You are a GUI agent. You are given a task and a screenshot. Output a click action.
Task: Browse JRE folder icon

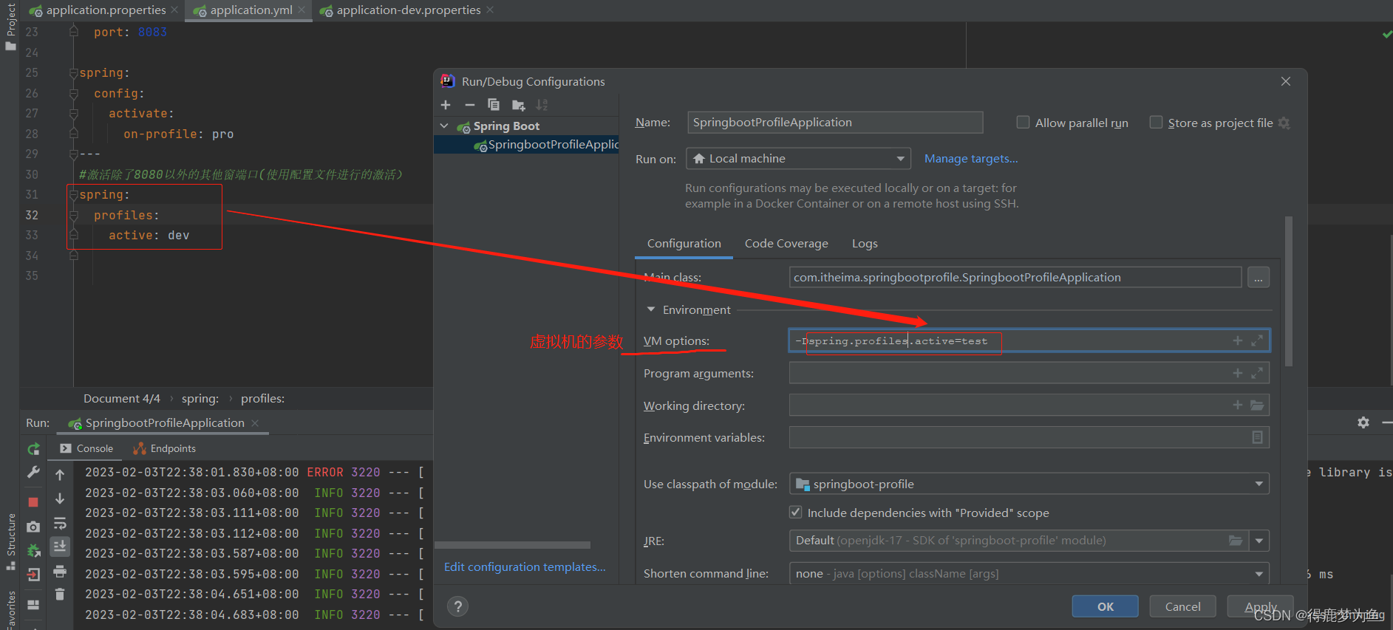[x=1235, y=541]
